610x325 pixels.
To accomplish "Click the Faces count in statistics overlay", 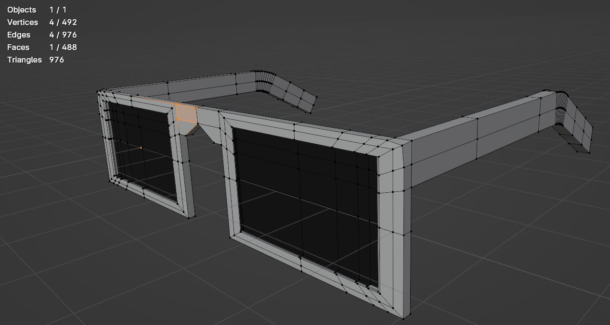I will coord(63,47).
